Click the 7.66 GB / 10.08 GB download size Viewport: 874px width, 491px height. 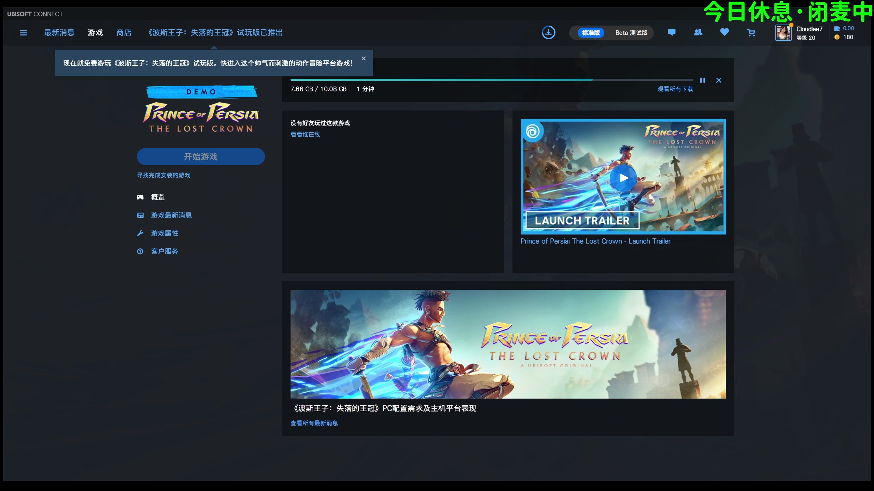[x=319, y=89]
